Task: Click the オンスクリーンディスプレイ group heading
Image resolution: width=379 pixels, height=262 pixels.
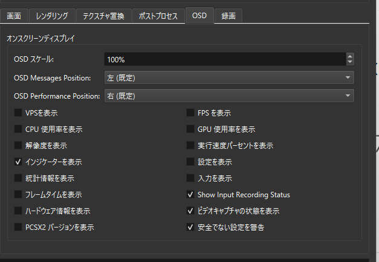Action: pos(41,39)
